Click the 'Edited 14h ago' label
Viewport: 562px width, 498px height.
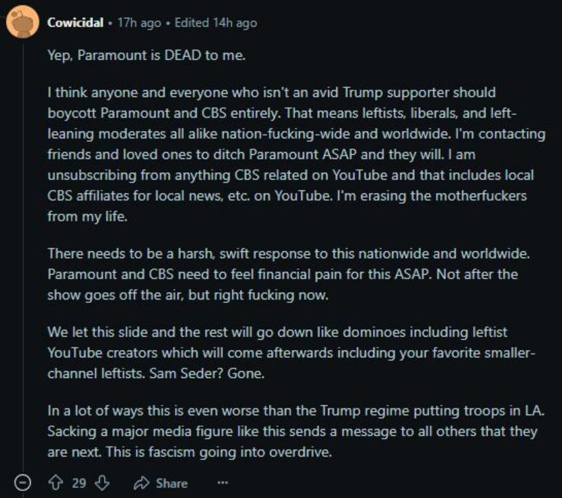coord(216,23)
